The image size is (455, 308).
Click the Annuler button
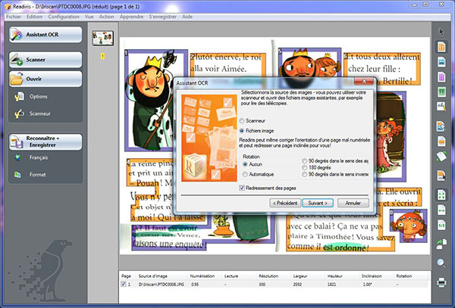[352, 203]
